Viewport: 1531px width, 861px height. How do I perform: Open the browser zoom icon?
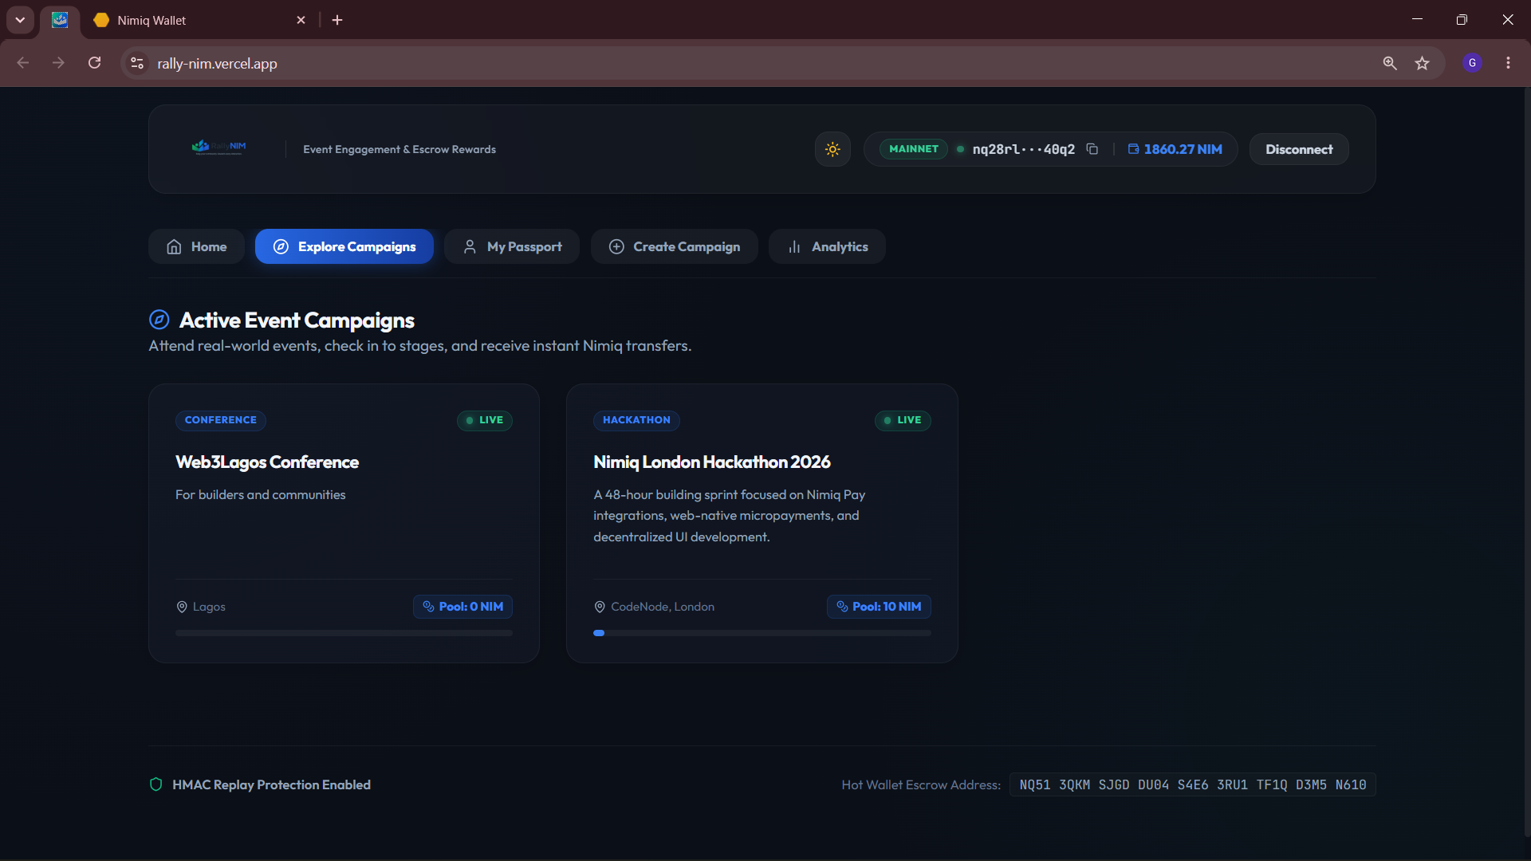1390,63
